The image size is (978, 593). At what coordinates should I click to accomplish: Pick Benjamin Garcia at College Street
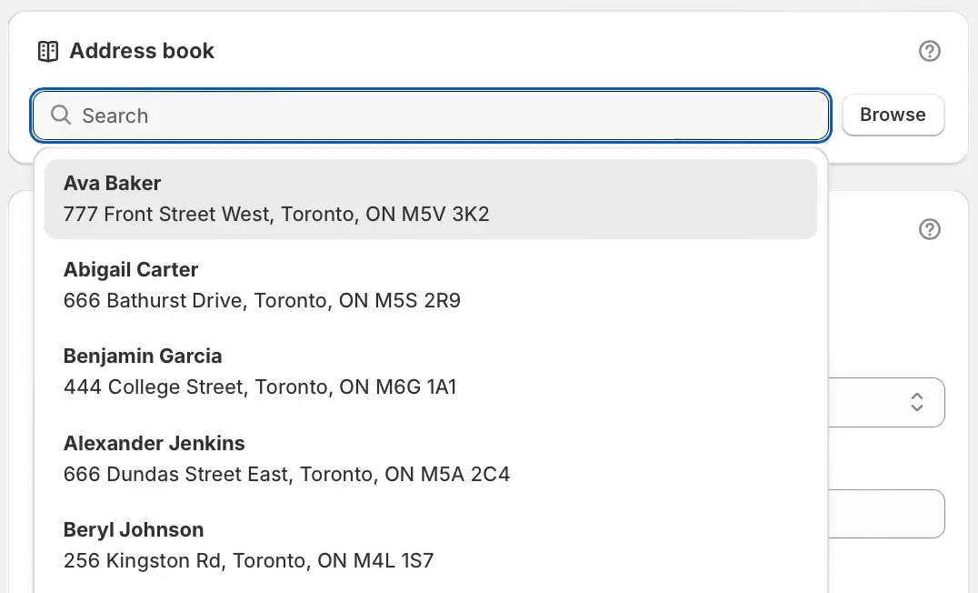point(430,372)
